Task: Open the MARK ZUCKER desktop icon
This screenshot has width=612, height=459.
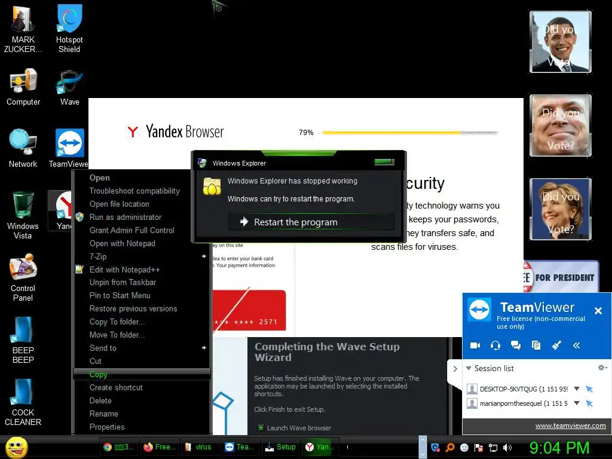Action: (23, 29)
